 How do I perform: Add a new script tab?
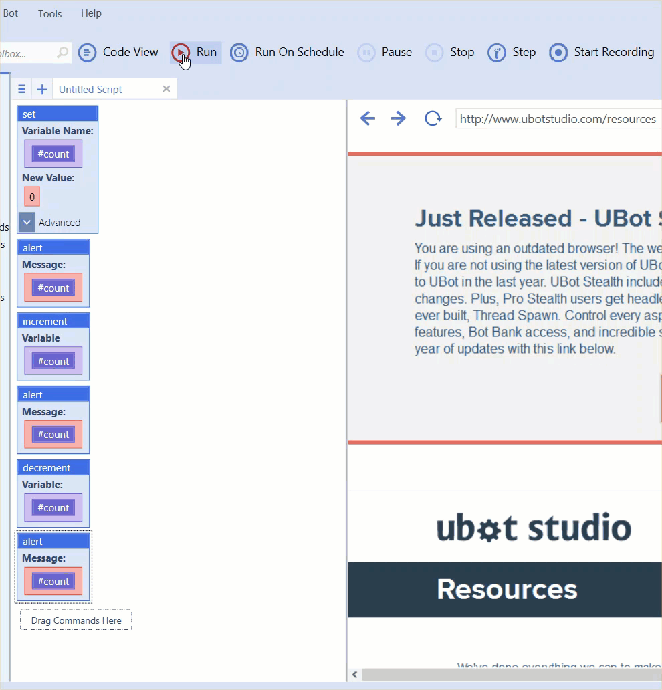42,90
